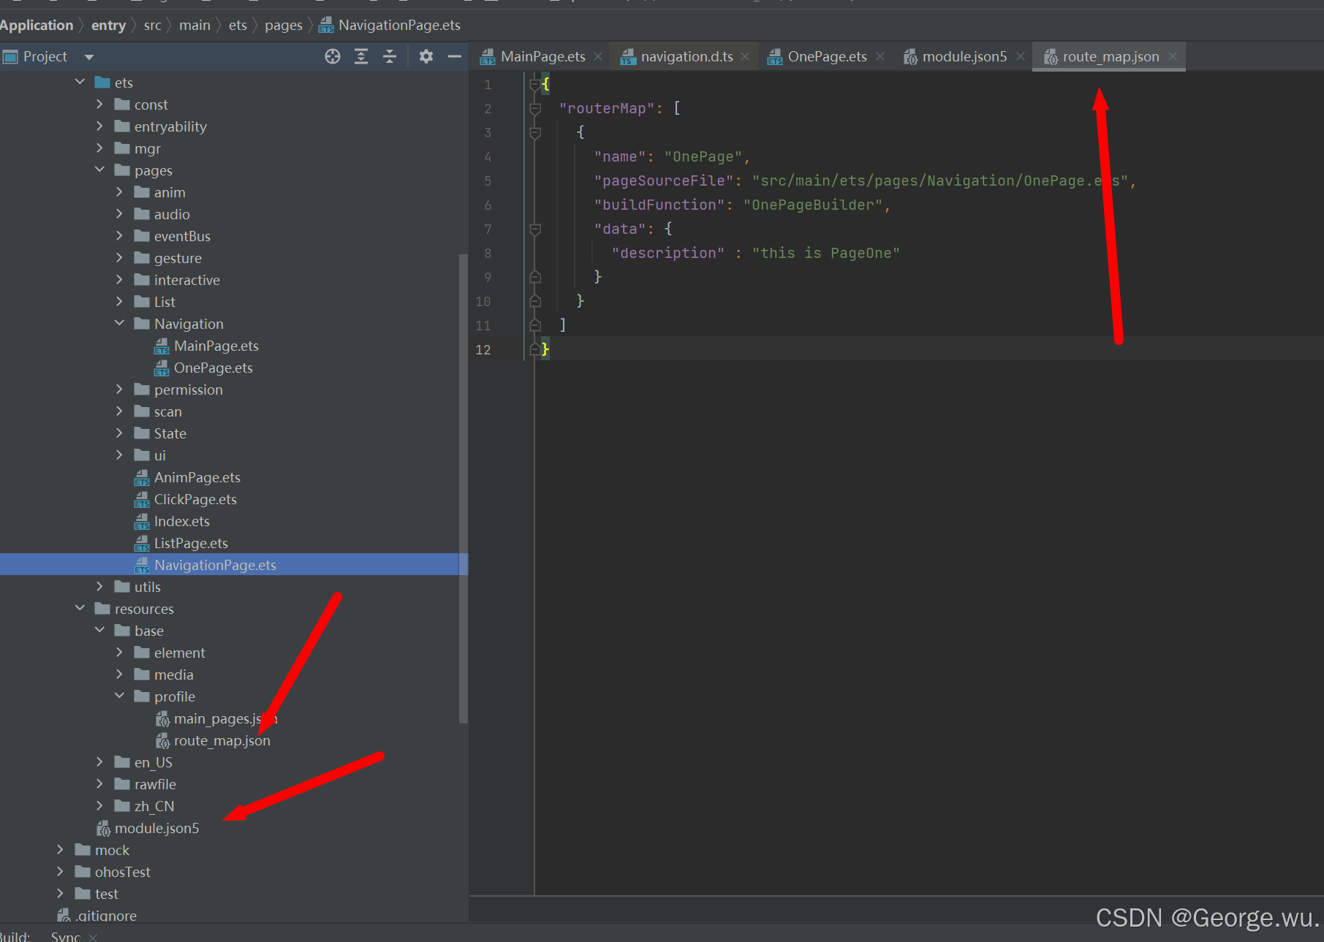The height and width of the screenshot is (942, 1324).
Task: Click the pages breadcrumb
Action: [284, 26]
